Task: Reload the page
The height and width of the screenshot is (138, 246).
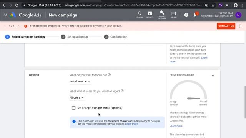Action: [17, 5]
